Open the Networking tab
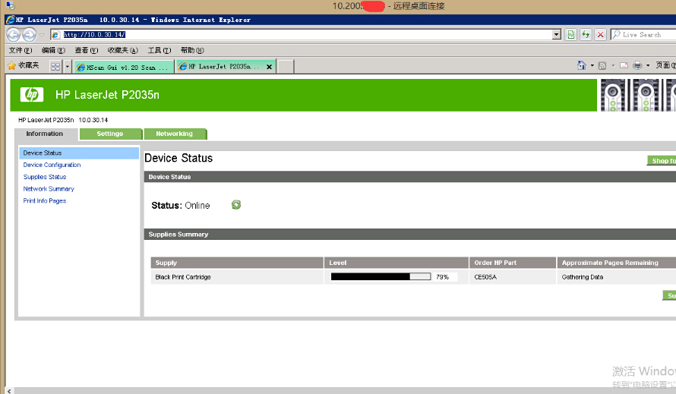This screenshot has height=394, width=676. pyautogui.click(x=175, y=134)
